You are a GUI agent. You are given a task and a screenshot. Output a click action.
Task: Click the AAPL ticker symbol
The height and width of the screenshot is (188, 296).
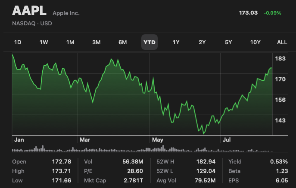click(29, 11)
